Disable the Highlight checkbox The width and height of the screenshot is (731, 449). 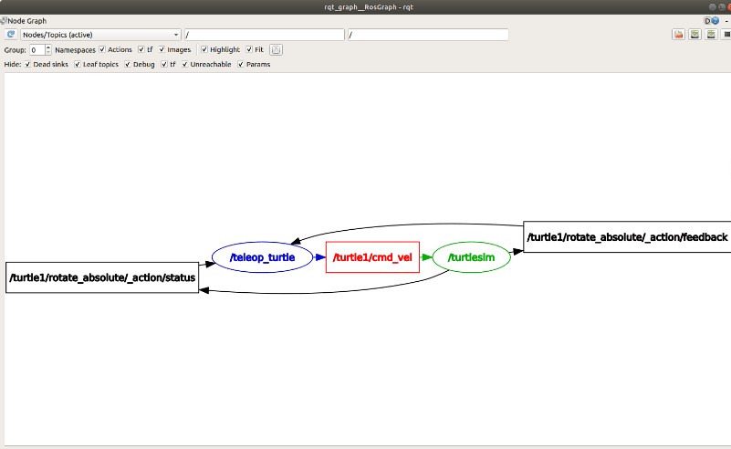[204, 49]
